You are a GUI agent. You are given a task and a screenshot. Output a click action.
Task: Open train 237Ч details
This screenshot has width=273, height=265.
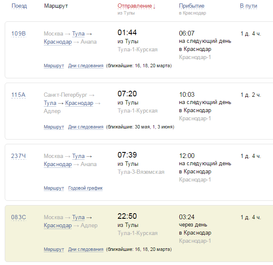click(x=18, y=156)
